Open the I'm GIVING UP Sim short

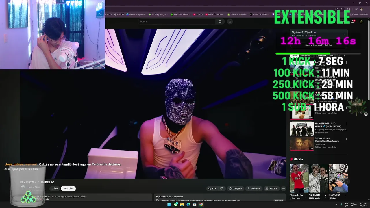click(x=338, y=178)
